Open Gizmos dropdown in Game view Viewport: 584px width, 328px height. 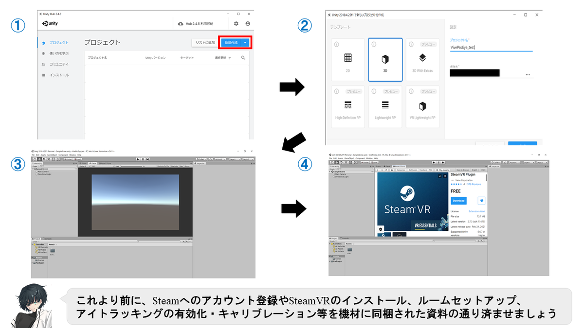click(x=187, y=166)
